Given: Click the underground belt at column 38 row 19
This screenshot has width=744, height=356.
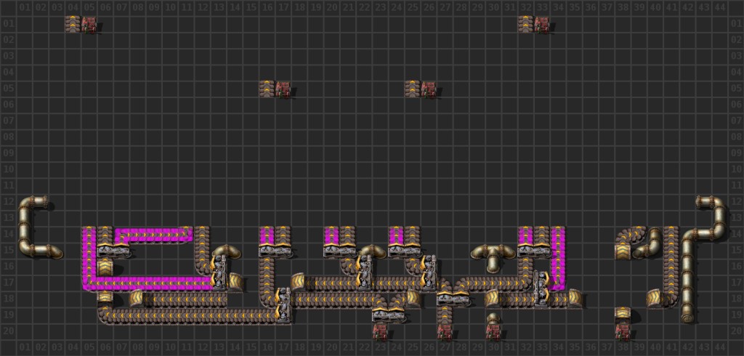Looking at the screenshot, I should click(x=622, y=313).
